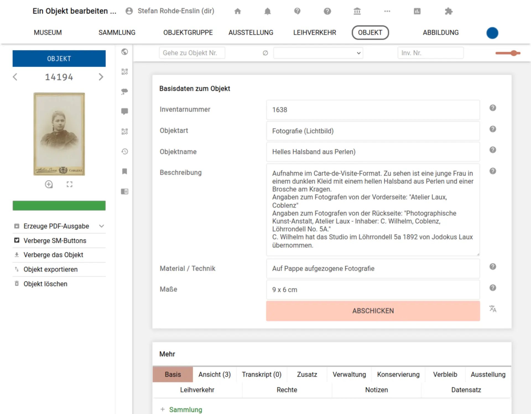Image resolution: width=531 pixels, height=414 pixels.
Task: Focus the Gehe zu Objekt Nr. field
Action: pos(192,53)
